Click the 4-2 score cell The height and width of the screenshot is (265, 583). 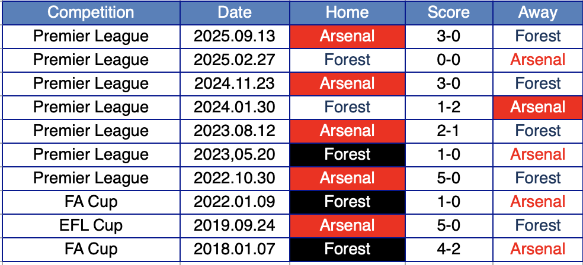pyautogui.click(x=449, y=249)
